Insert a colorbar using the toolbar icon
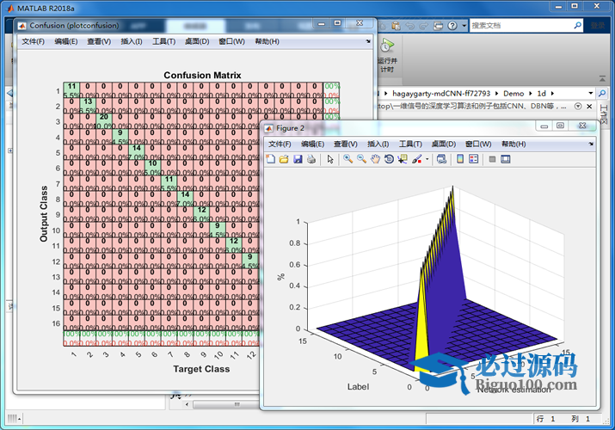The width and height of the screenshot is (615, 430). (460, 159)
